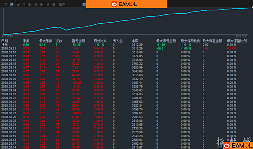The image size is (253, 149).
Task: Switch to the 综 summary tab
Action: click(x=6, y=5)
